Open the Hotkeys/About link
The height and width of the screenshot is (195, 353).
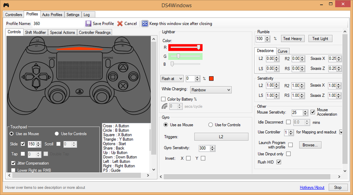tap(312, 188)
